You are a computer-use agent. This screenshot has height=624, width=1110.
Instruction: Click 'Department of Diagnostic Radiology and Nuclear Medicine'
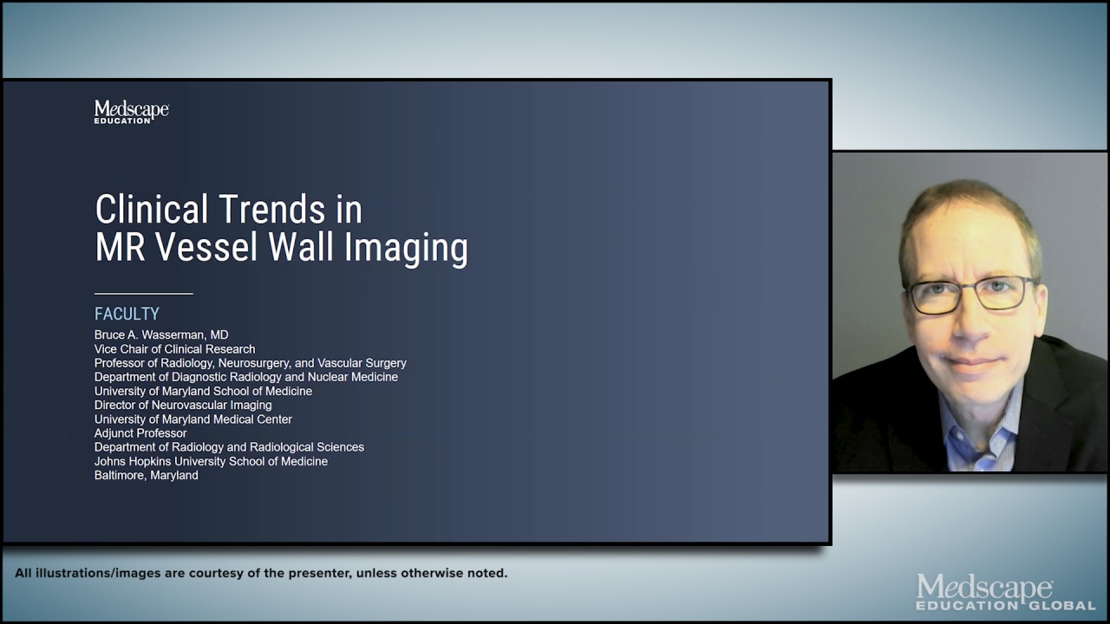(246, 377)
